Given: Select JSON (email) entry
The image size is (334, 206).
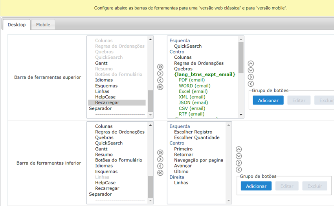Looking at the screenshot, I should (193, 103).
